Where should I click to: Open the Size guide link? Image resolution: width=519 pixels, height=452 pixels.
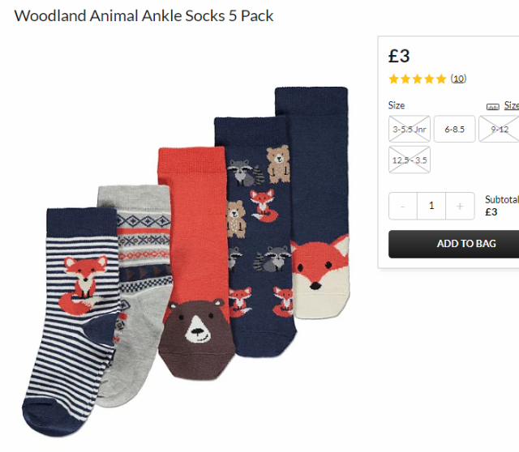(512, 105)
